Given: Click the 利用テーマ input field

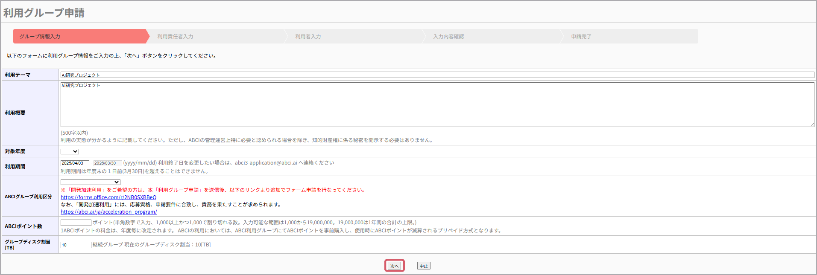Looking at the screenshot, I should [x=437, y=75].
